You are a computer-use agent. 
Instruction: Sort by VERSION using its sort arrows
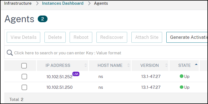166,65
